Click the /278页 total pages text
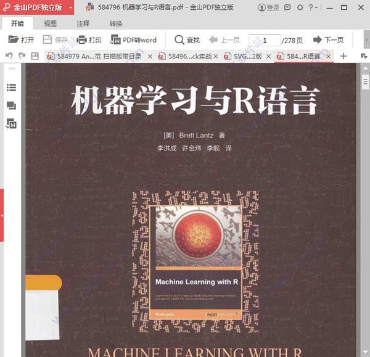This screenshot has width=370, height=357. (x=292, y=40)
